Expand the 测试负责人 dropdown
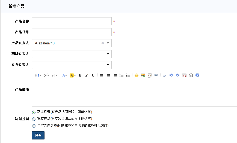The height and width of the screenshot is (143, 237). (x=108, y=54)
